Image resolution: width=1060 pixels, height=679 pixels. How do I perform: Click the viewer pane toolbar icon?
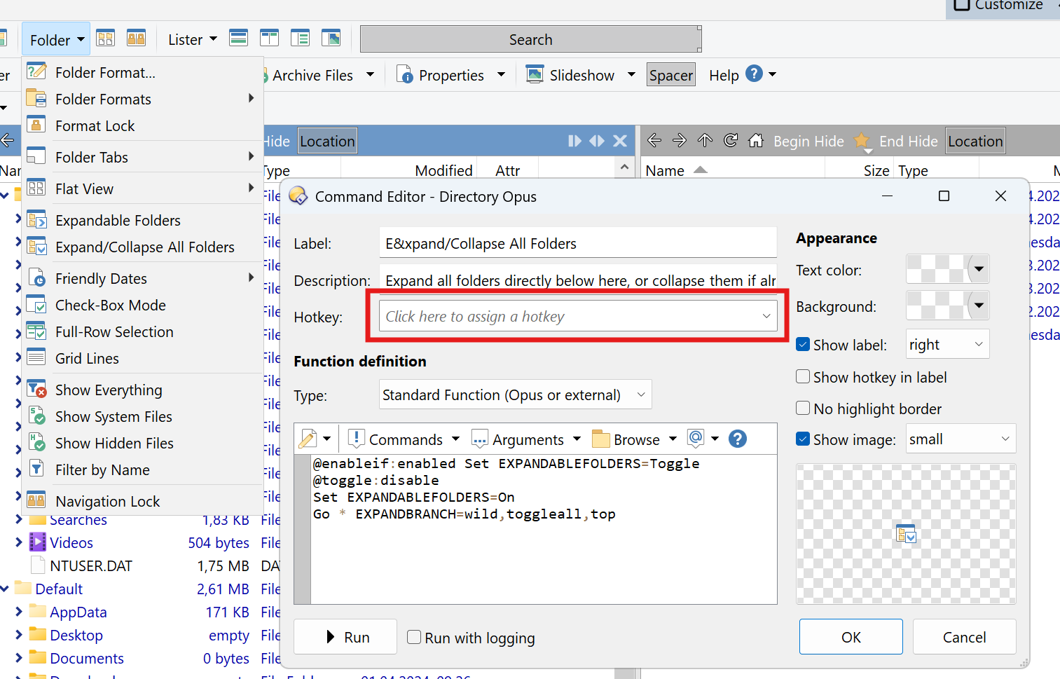coord(331,38)
